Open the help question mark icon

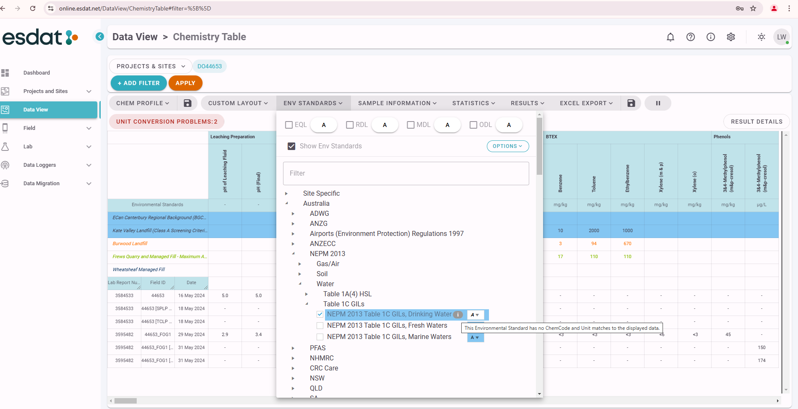[690, 37]
